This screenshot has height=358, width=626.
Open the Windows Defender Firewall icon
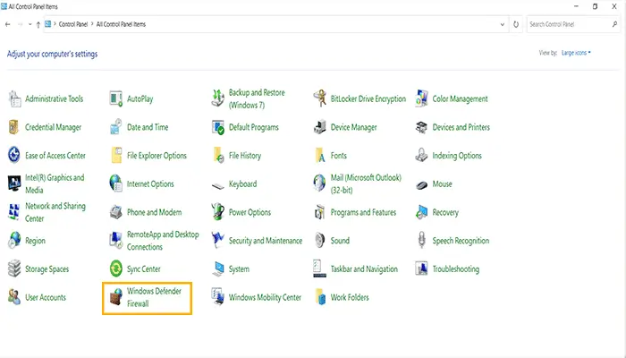coord(115,297)
